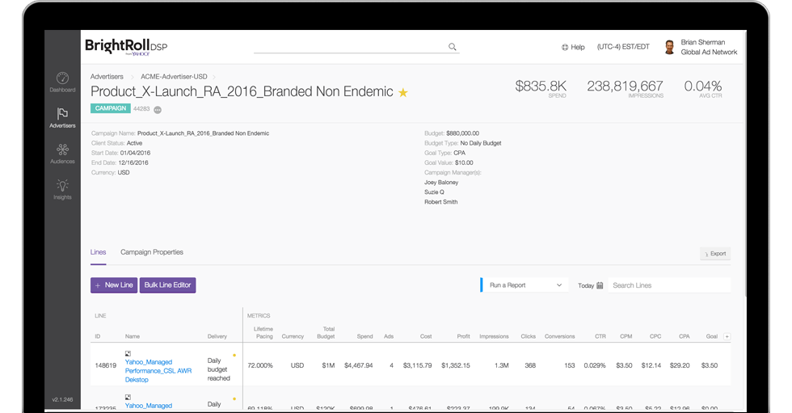The height and width of the screenshot is (413, 792).
Task: Go to ACME-Advertiser-USD breadcrumb
Action: 174,77
